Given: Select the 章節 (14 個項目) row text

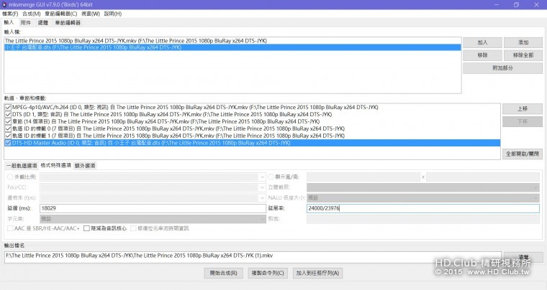Looking at the screenshot, I should [166, 122].
